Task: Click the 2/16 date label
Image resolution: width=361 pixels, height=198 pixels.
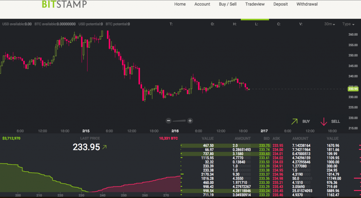Action: (175, 131)
